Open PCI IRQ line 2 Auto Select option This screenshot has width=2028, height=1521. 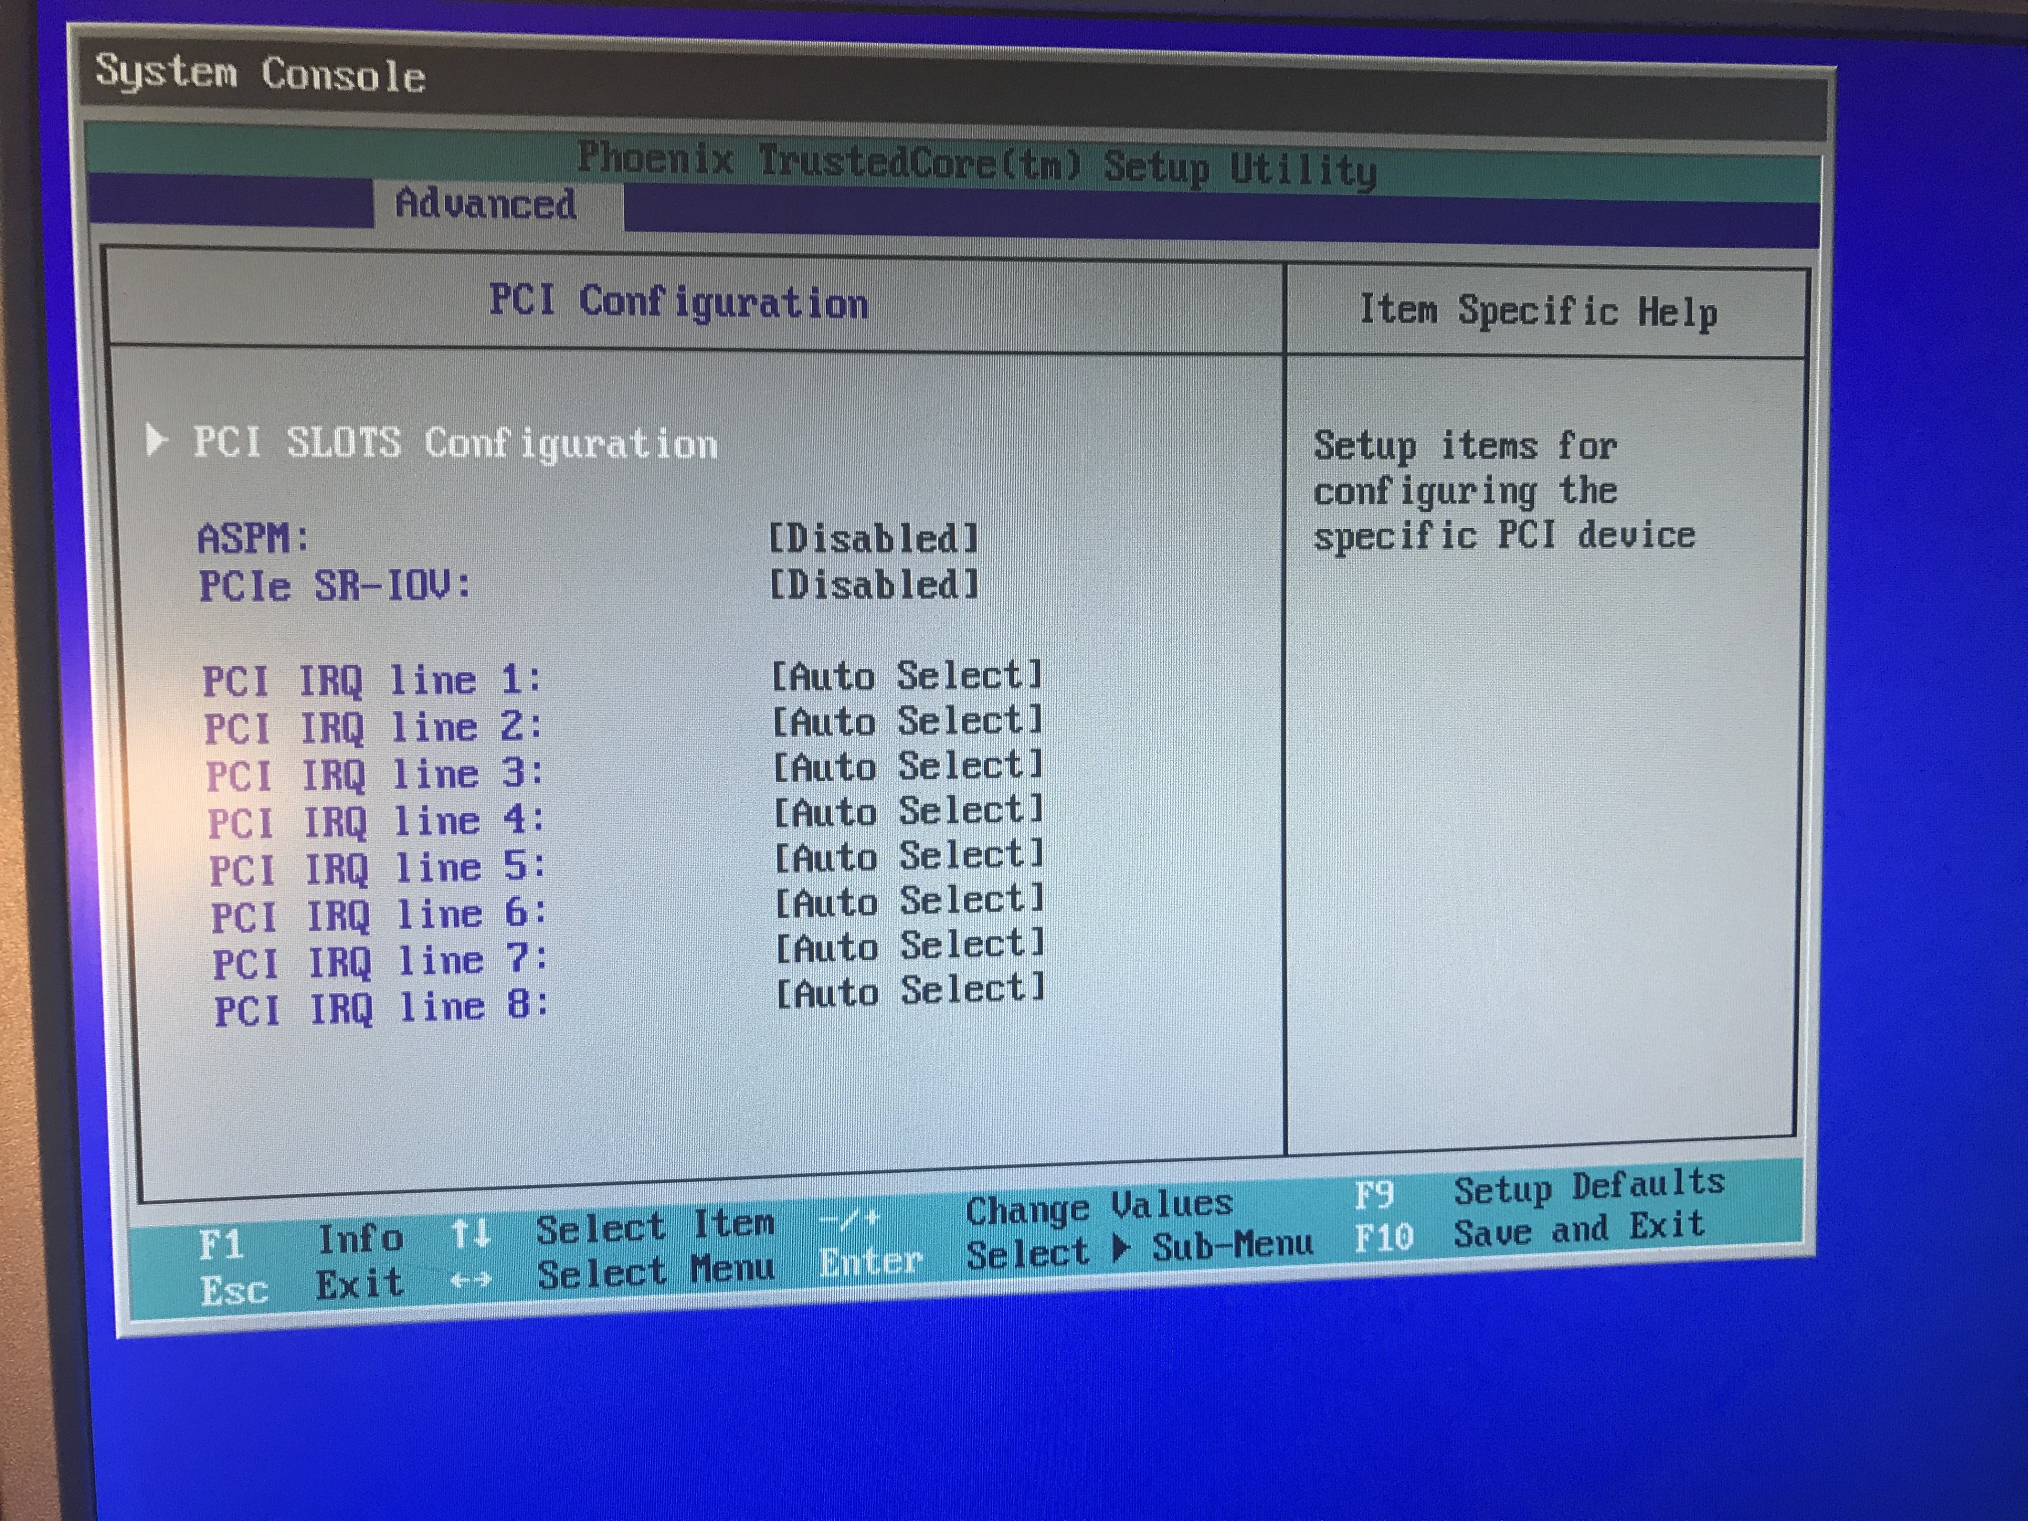click(x=907, y=721)
